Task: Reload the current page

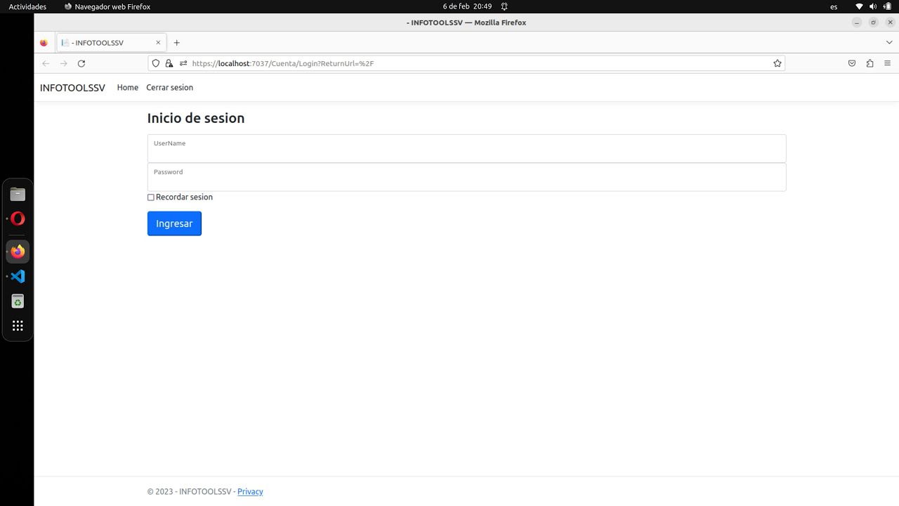Action: (x=81, y=63)
